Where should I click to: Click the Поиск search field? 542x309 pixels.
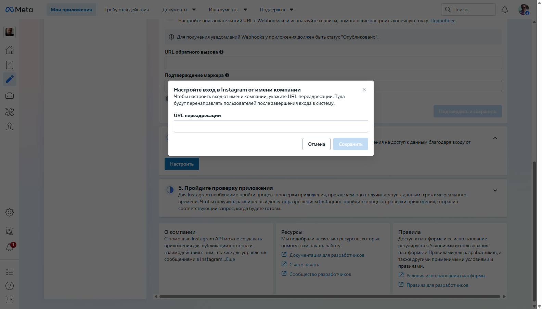[x=468, y=10]
